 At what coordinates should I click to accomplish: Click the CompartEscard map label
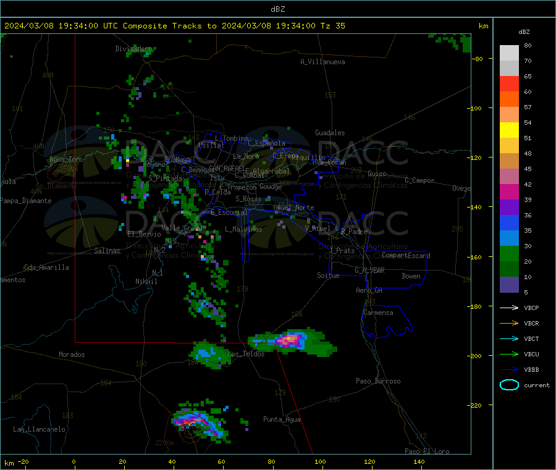(x=406, y=255)
